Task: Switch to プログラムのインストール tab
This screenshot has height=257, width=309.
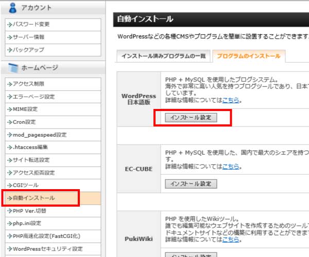Action: pos(249,56)
